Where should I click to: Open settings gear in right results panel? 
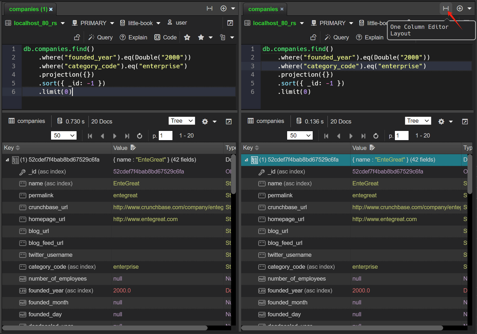tap(441, 121)
